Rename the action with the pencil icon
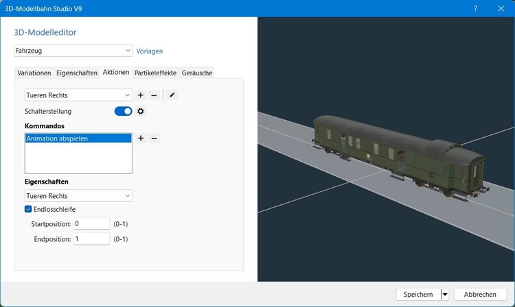The image size is (515, 307). 172,95
